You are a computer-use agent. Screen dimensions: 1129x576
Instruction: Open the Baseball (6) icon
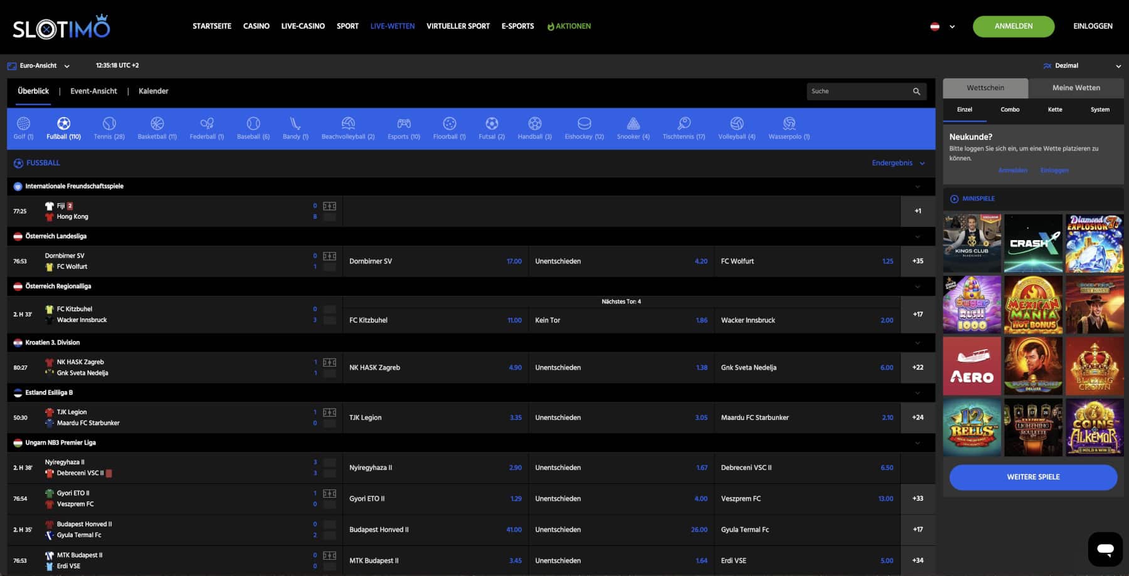click(x=253, y=123)
